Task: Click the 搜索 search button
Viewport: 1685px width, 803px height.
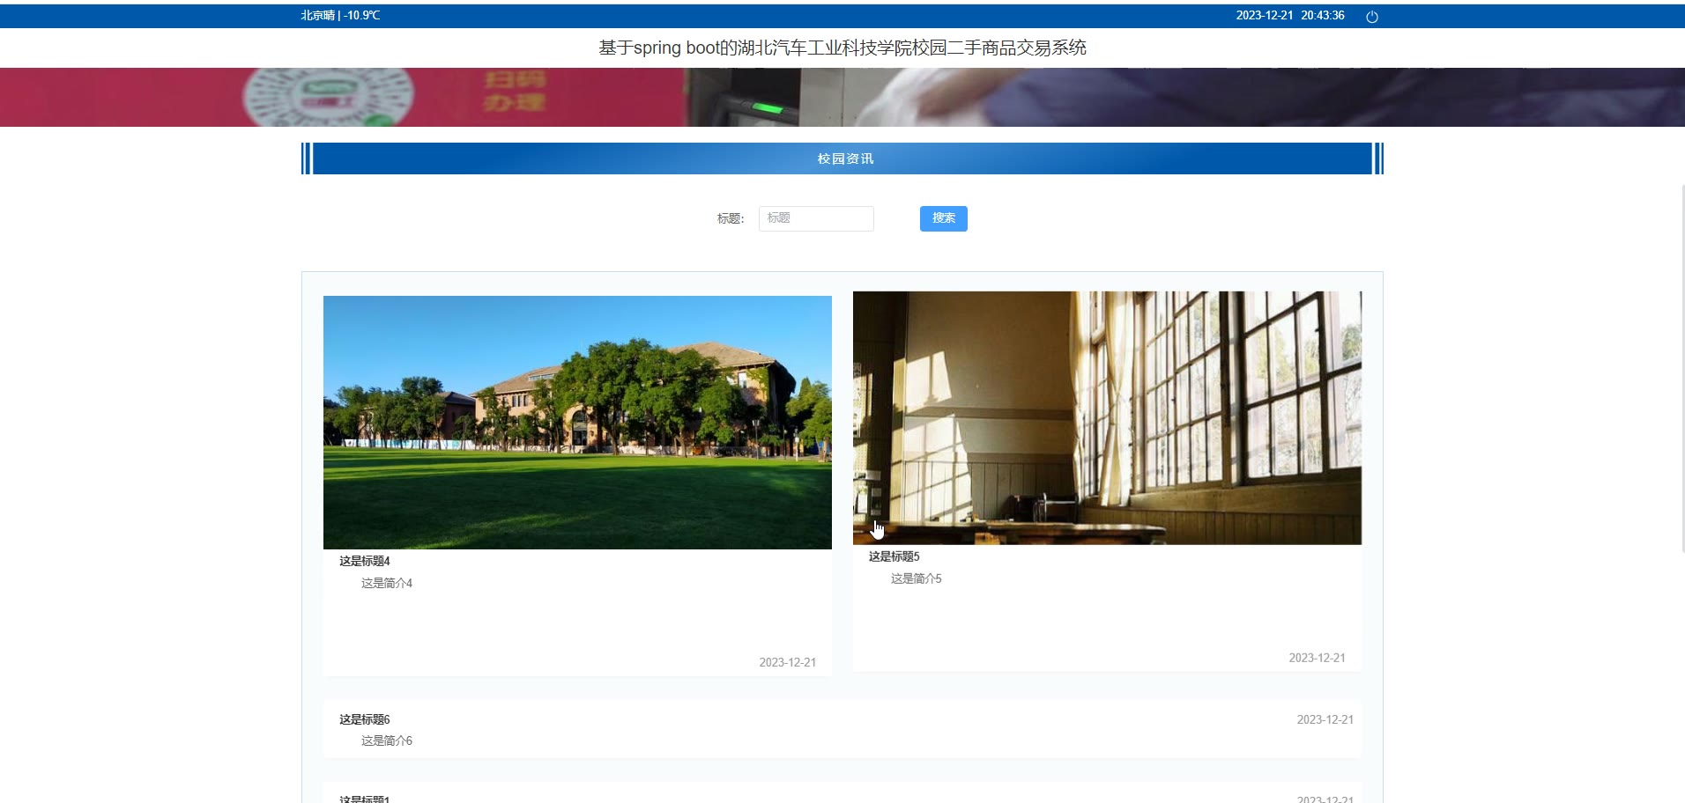Action: click(x=943, y=218)
